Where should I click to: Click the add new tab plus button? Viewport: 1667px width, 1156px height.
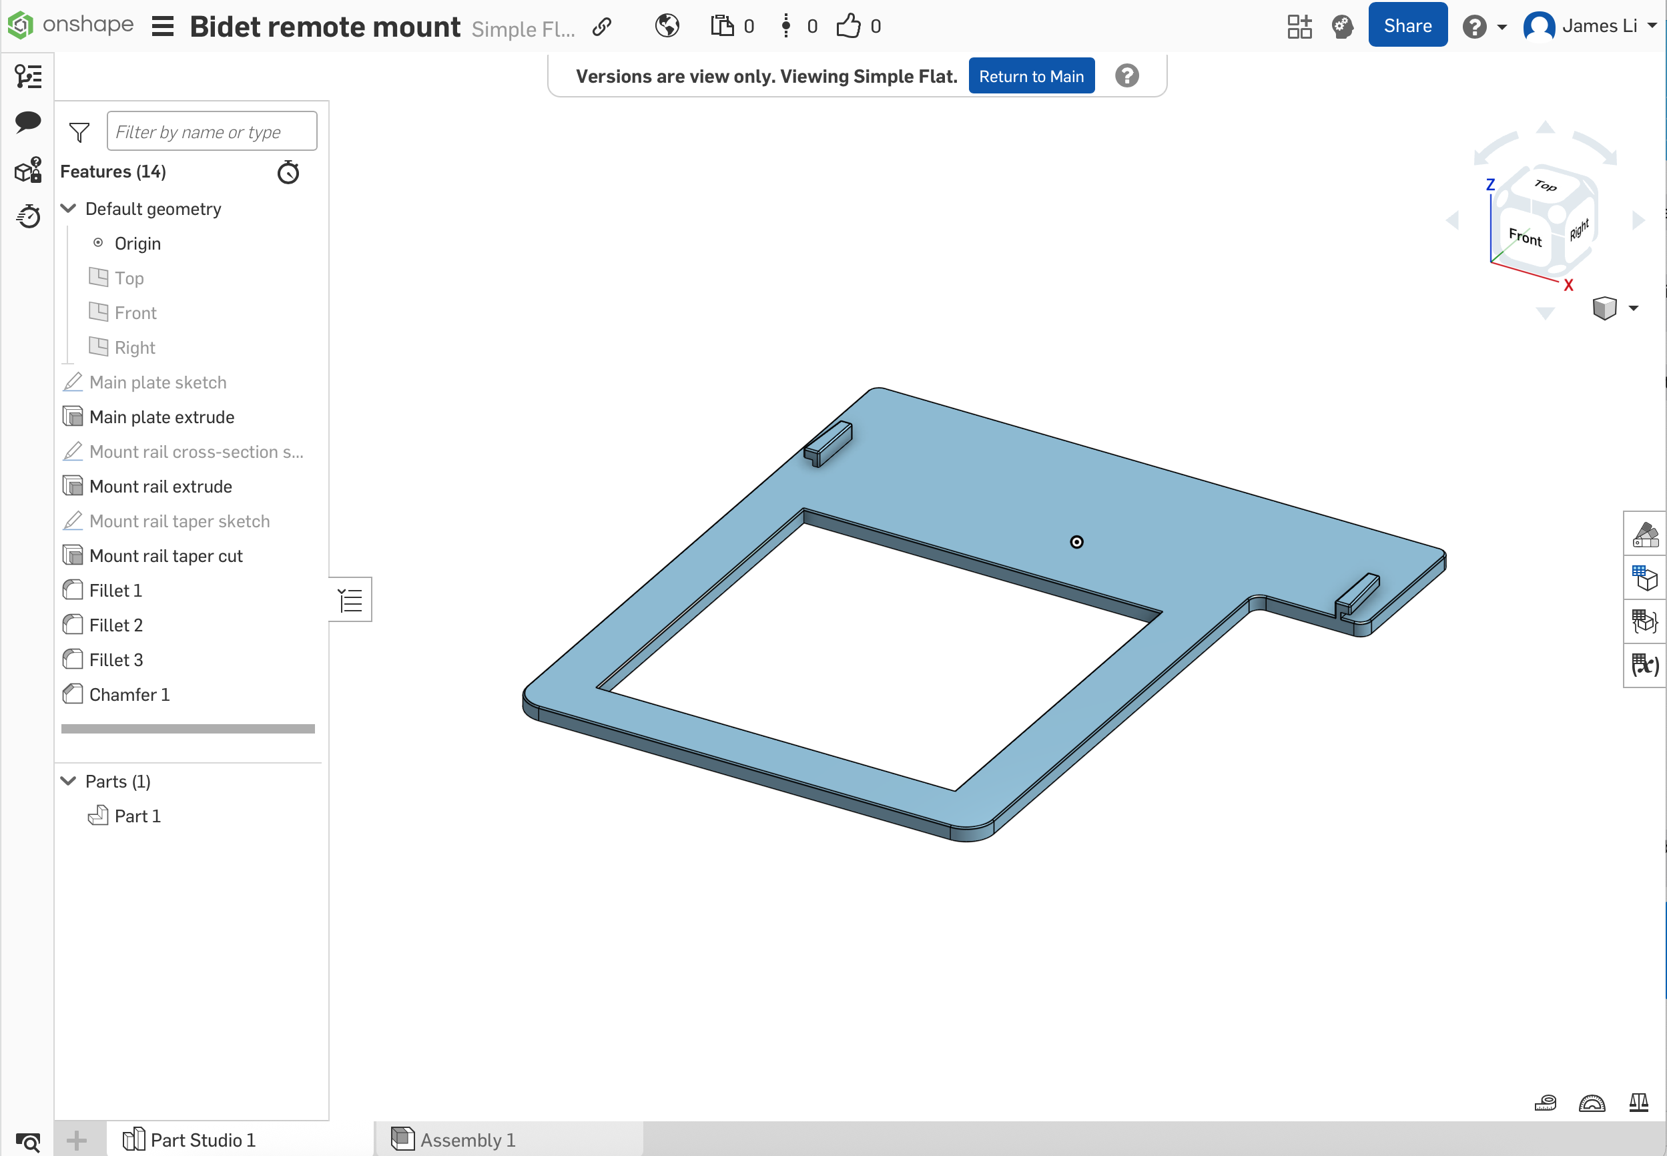77,1141
